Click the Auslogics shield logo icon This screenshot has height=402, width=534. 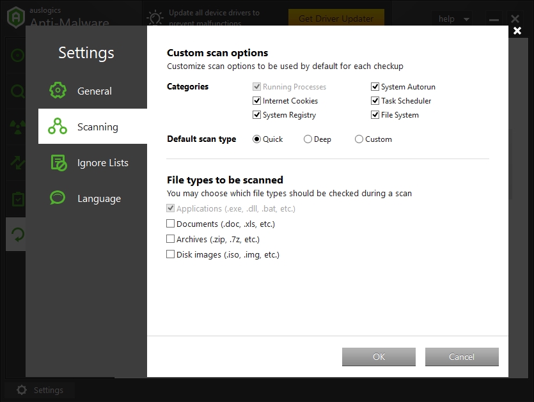(15, 18)
